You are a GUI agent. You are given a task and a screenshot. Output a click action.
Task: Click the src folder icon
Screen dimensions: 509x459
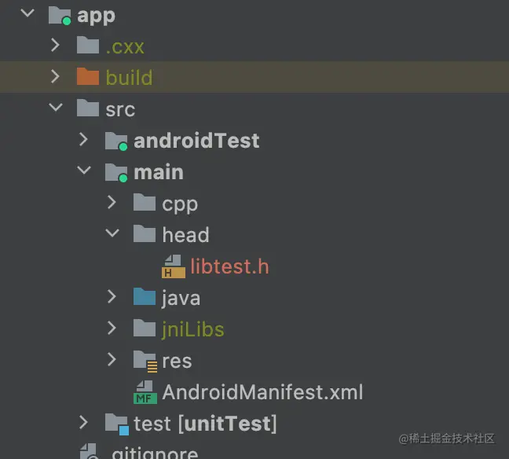point(88,108)
